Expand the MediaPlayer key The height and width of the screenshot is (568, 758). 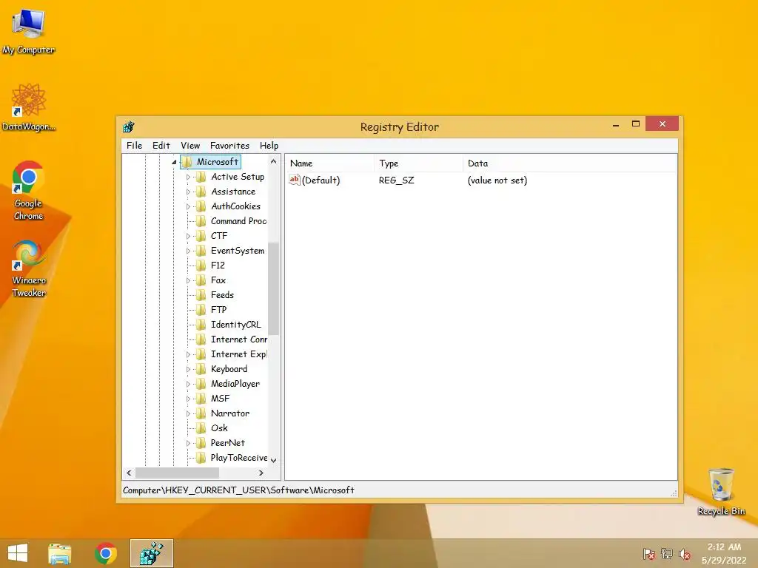coord(188,384)
